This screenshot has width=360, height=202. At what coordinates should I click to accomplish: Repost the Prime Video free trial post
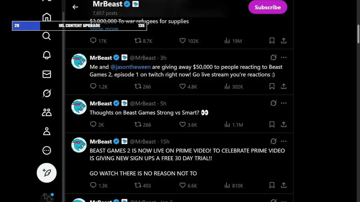[x=138, y=185]
